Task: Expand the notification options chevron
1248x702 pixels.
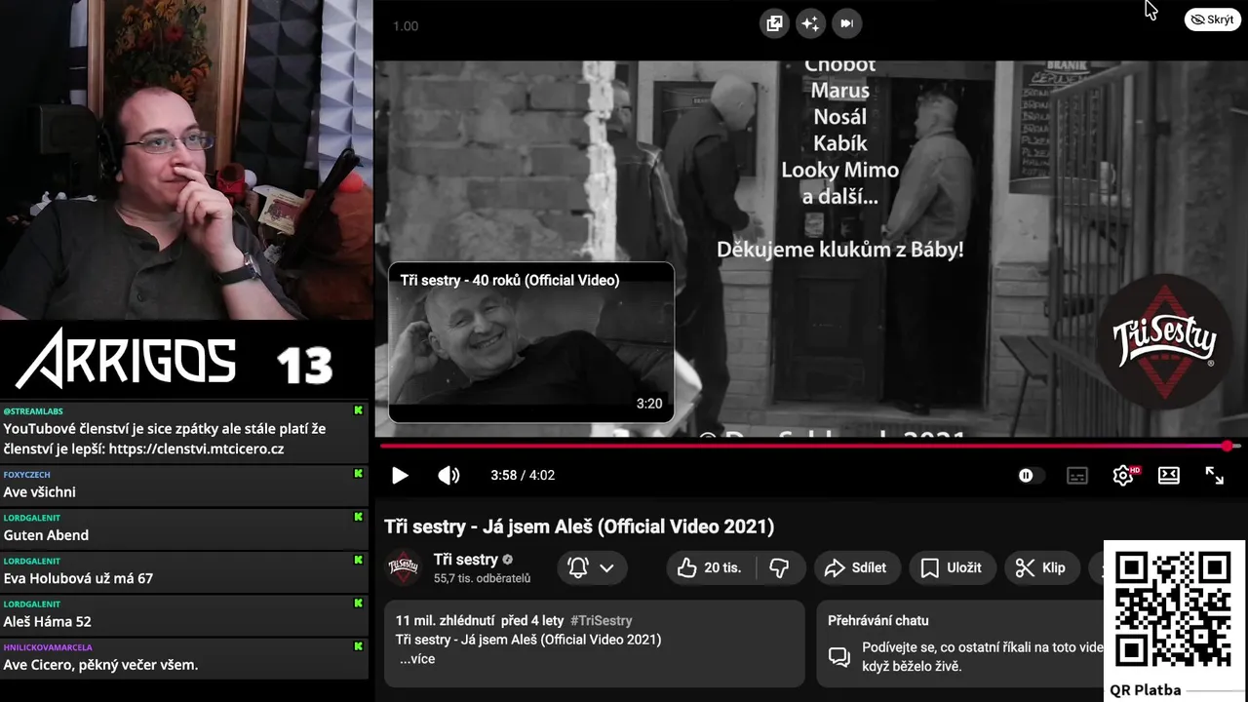Action: coord(606,567)
